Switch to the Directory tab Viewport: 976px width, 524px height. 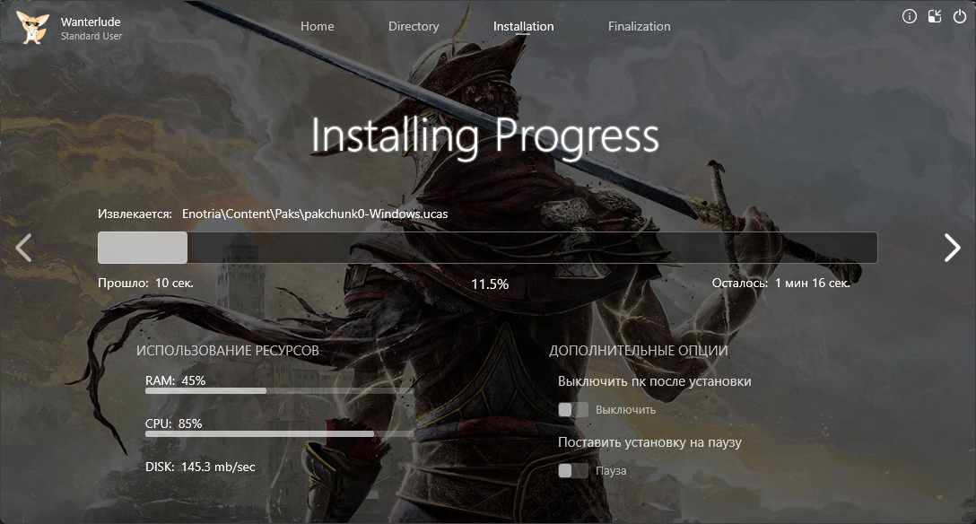pyautogui.click(x=414, y=26)
